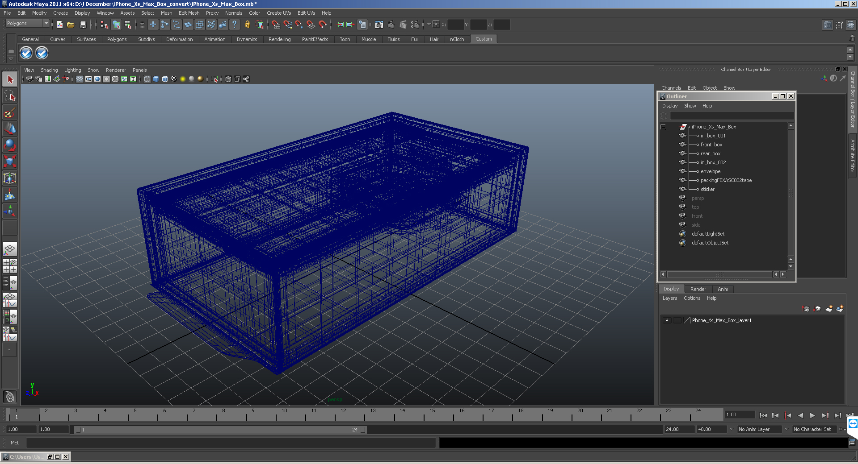This screenshot has height=464, width=858.
Task: Open shelf options down-arrow menu
Action: (11, 58)
